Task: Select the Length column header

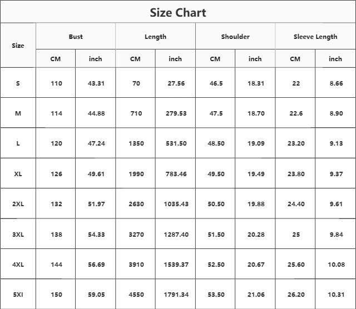Action: [x=156, y=37]
